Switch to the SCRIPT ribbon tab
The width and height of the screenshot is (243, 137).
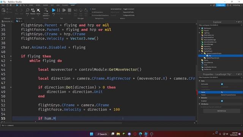coord(73,5)
